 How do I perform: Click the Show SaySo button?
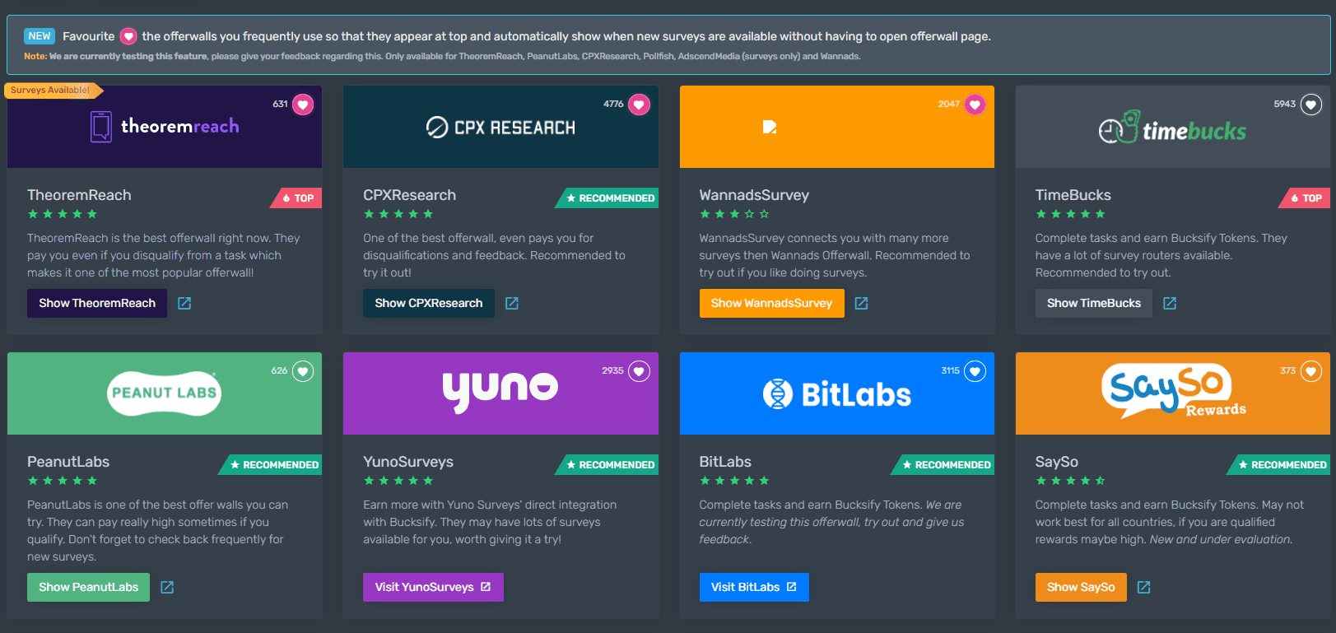click(x=1081, y=587)
